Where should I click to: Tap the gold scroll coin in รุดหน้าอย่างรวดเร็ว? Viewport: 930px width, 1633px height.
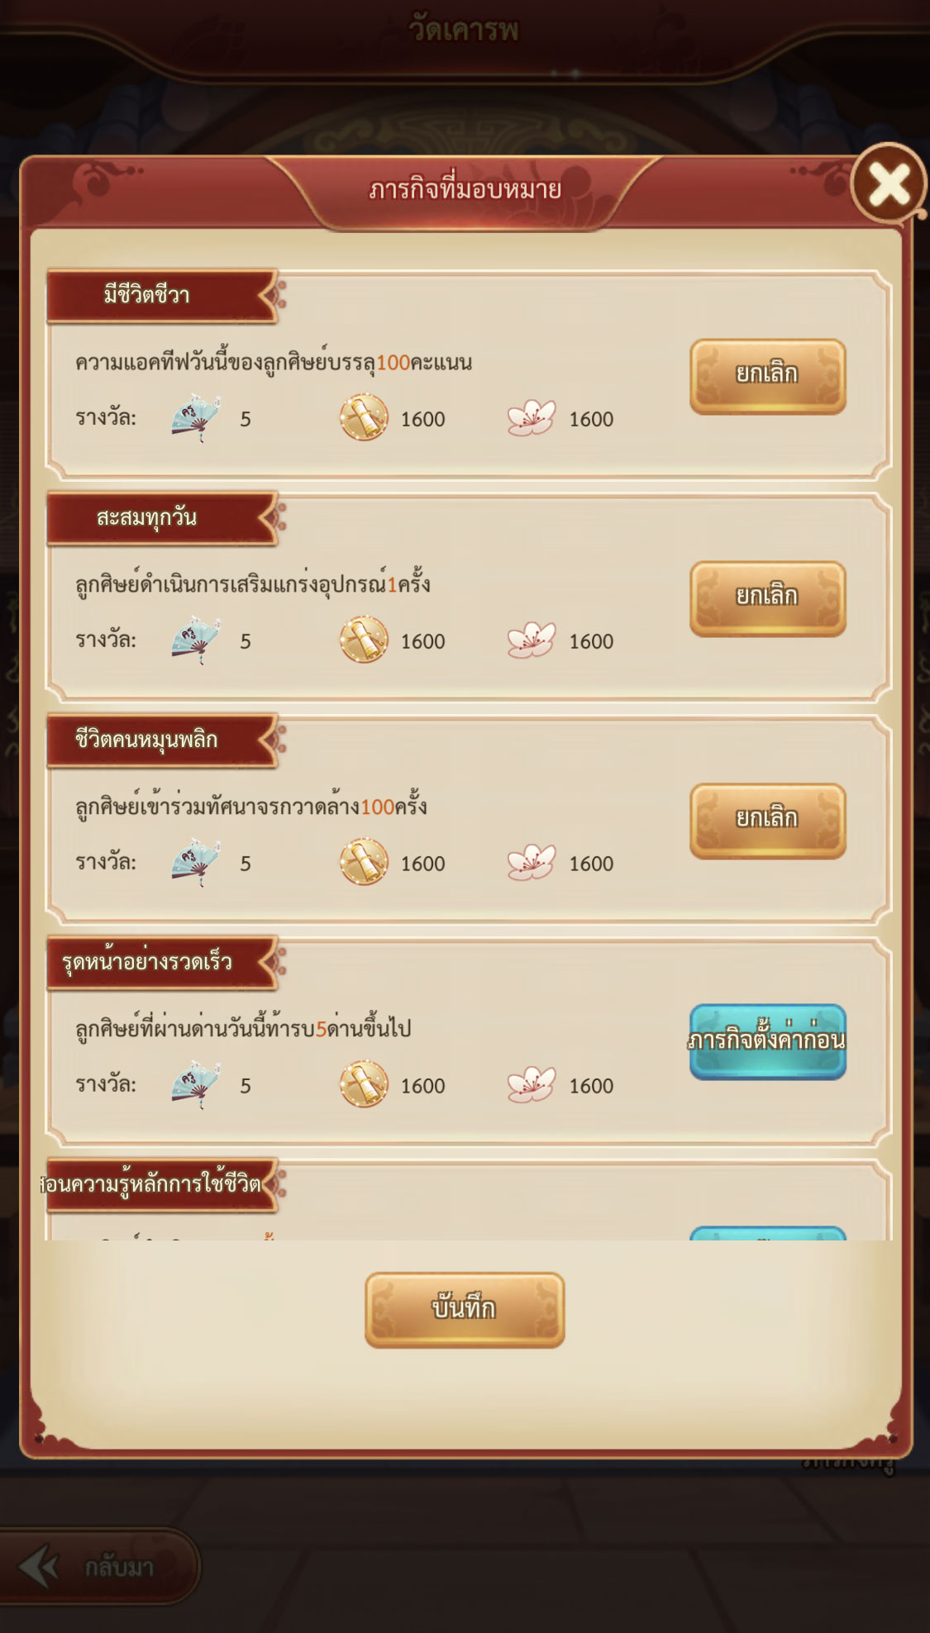[x=364, y=1084]
